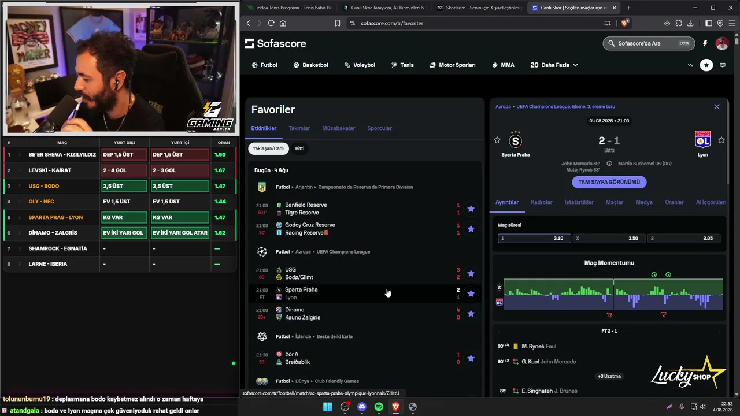
Task: Open the trend line icon in header
Action: tap(690, 65)
